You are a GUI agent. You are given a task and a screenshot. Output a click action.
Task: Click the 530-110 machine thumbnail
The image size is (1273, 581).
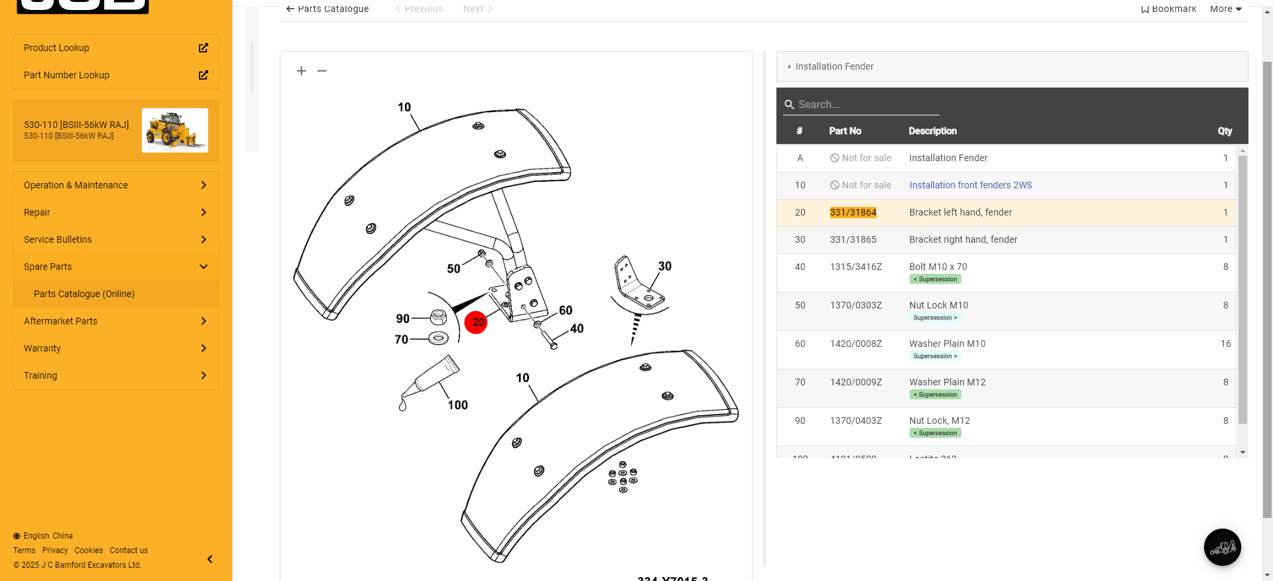click(175, 130)
